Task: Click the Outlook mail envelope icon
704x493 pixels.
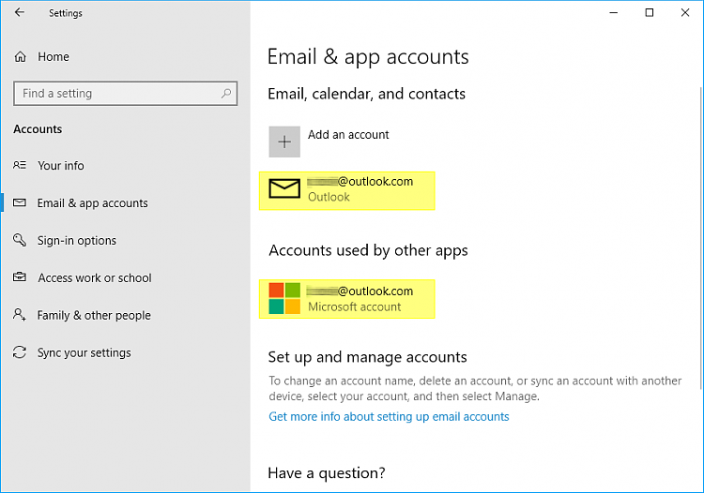Action: [284, 188]
